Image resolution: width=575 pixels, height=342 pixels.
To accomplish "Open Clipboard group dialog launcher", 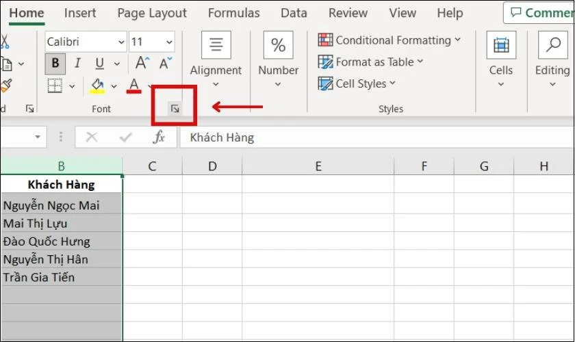I will pos(29,109).
